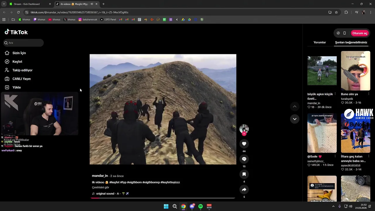375x211 pixels.
Task: Open more options for Bune olm ya
Action: pyautogui.click(x=369, y=94)
